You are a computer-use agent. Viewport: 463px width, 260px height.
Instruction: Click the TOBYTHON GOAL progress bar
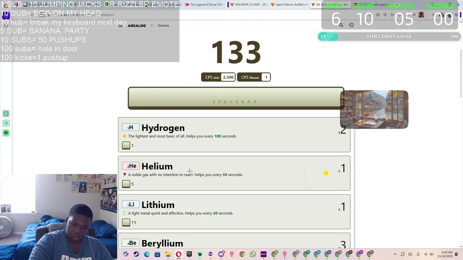(389, 36)
